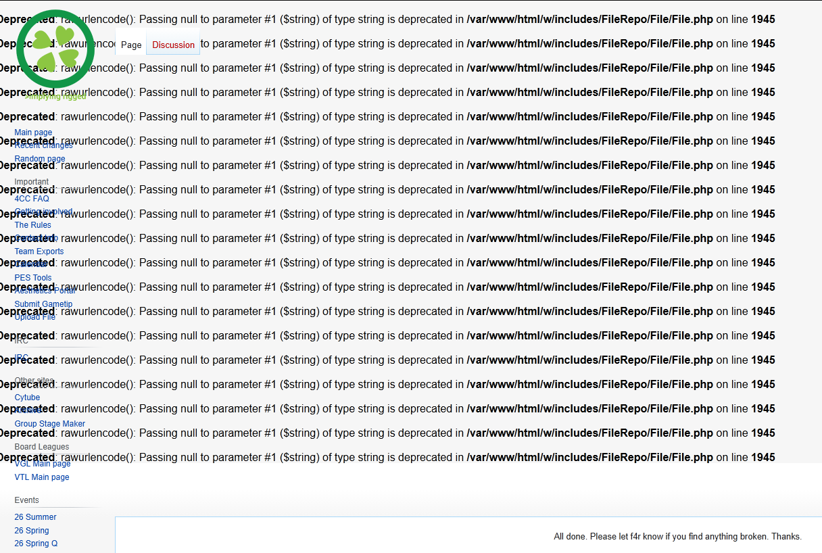
Task: Click the Board Leagues sidebar heading
Action: point(42,447)
